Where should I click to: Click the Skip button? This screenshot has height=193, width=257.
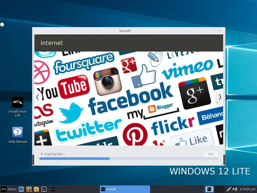click(211, 154)
